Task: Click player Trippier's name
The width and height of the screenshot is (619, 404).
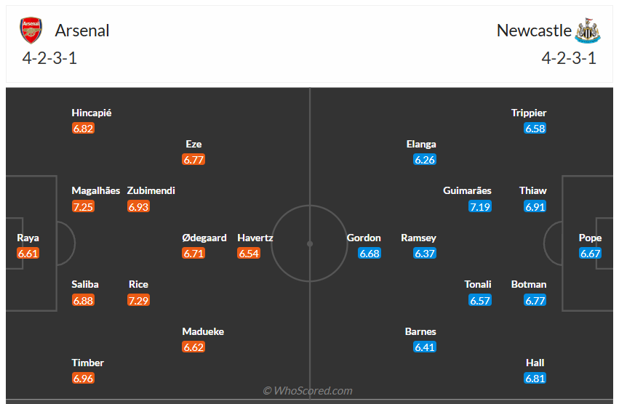Action: (529, 113)
